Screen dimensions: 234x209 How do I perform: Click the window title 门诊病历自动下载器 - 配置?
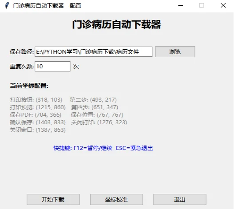(47, 6)
